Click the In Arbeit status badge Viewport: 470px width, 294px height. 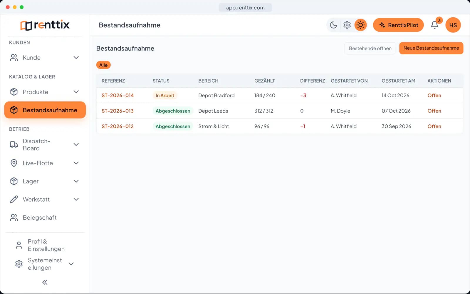pos(165,95)
